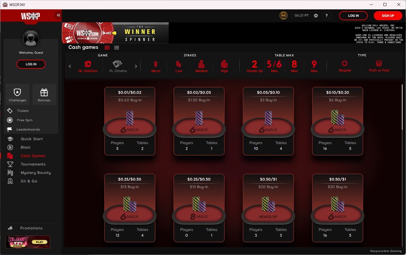The height and width of the screenshot is (255, 406).
Task: Open Free Spin in the sidebar
Action: (31, 120)
